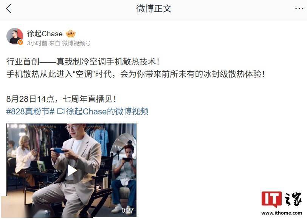Play the video with the play button
Viewport: 307px width, 219px height.
[72, 170]
